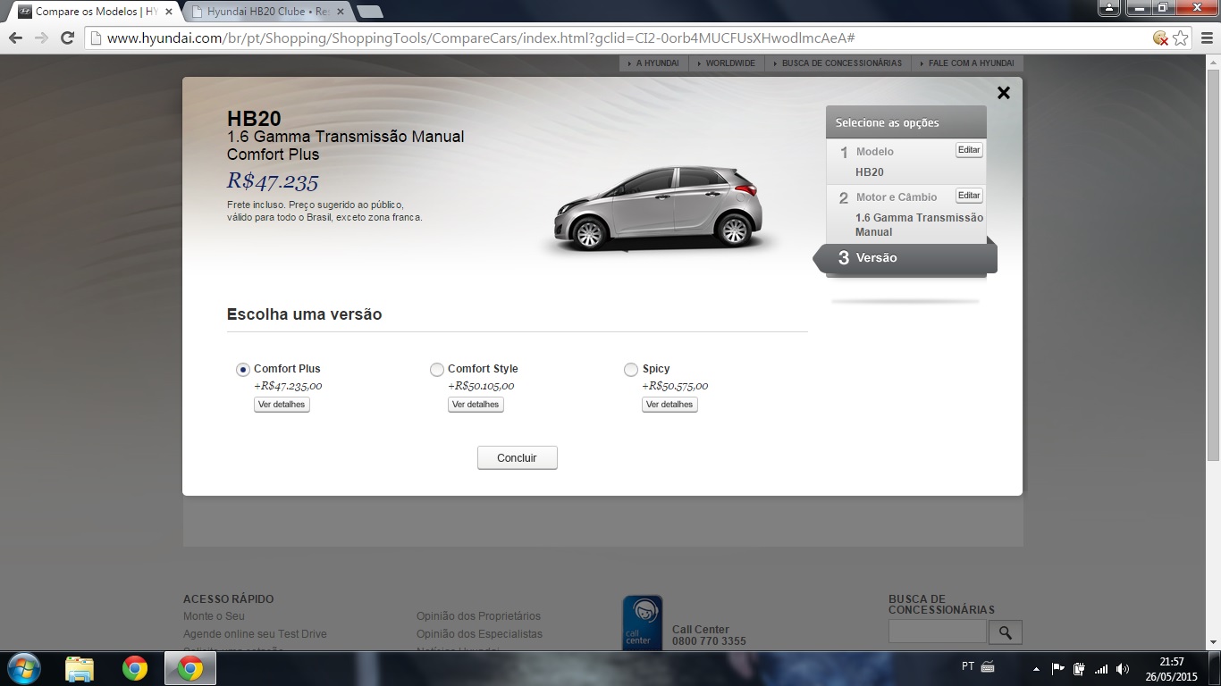The width and height of the screenshot is (1221, 686).
Task: Reload the page with the refresh icon
Action: [x=67, y=38]
